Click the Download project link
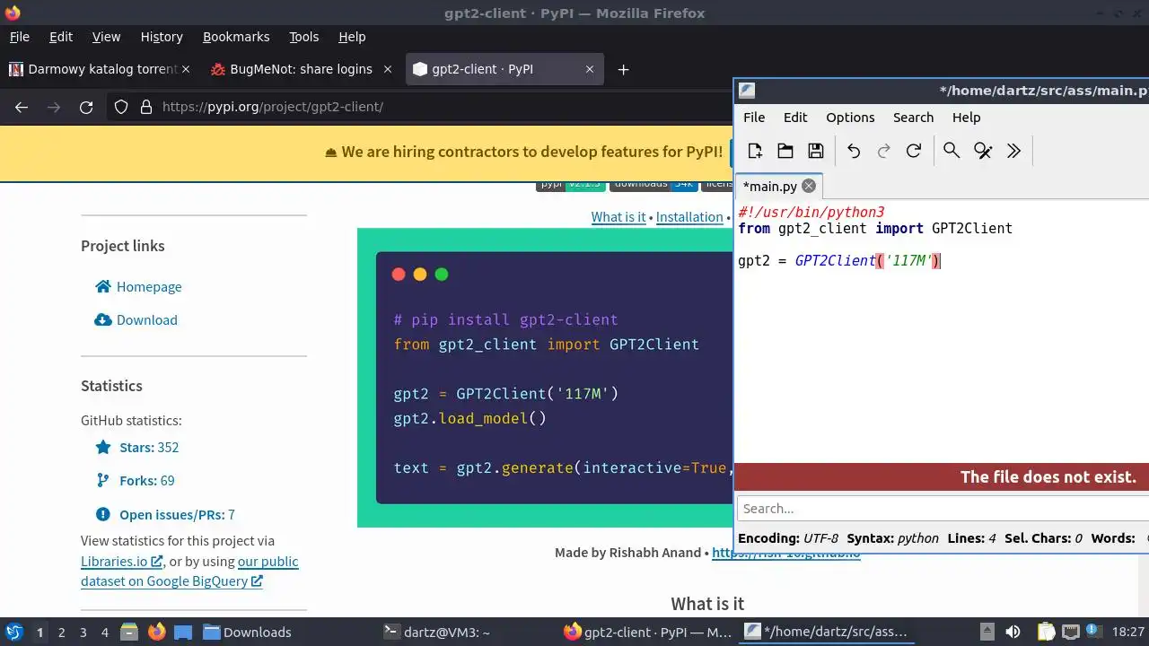The width and height of the screenshot is (1149, 646). coord(136,320)
